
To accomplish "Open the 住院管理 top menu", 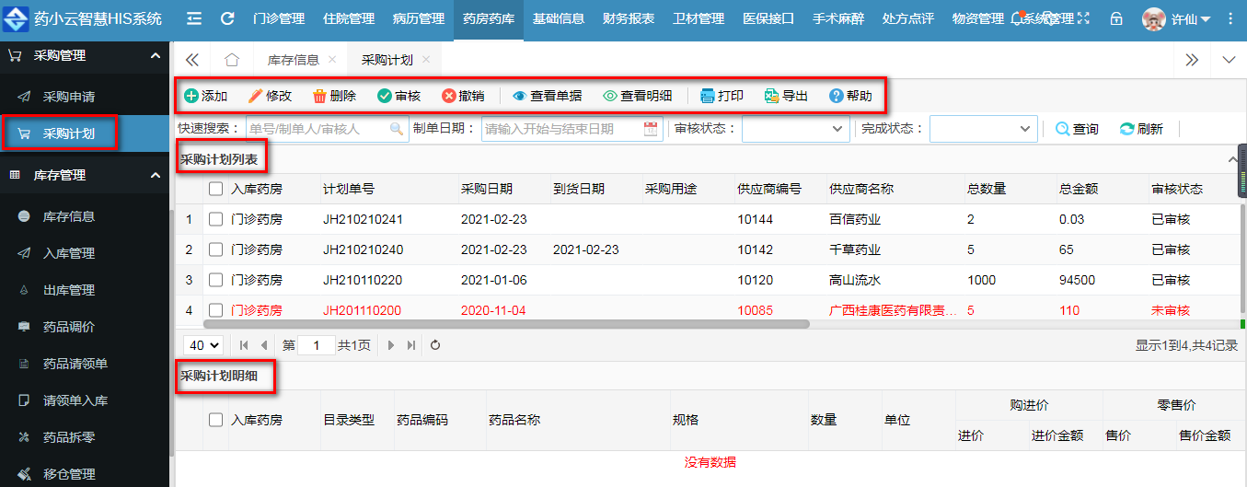I will click(x=349, y=18).
